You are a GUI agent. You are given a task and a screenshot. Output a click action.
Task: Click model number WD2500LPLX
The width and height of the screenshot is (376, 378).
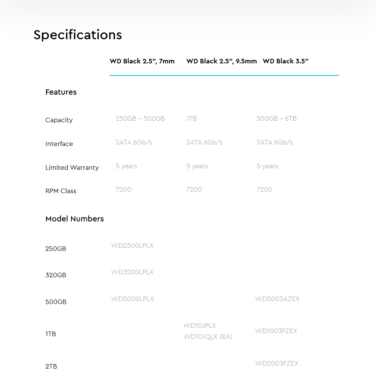coord(132,246)
